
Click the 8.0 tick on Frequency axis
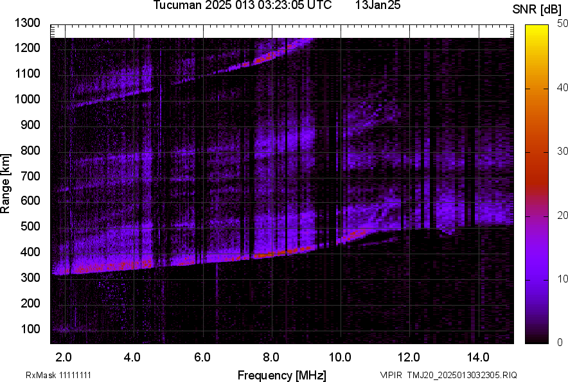271,357
